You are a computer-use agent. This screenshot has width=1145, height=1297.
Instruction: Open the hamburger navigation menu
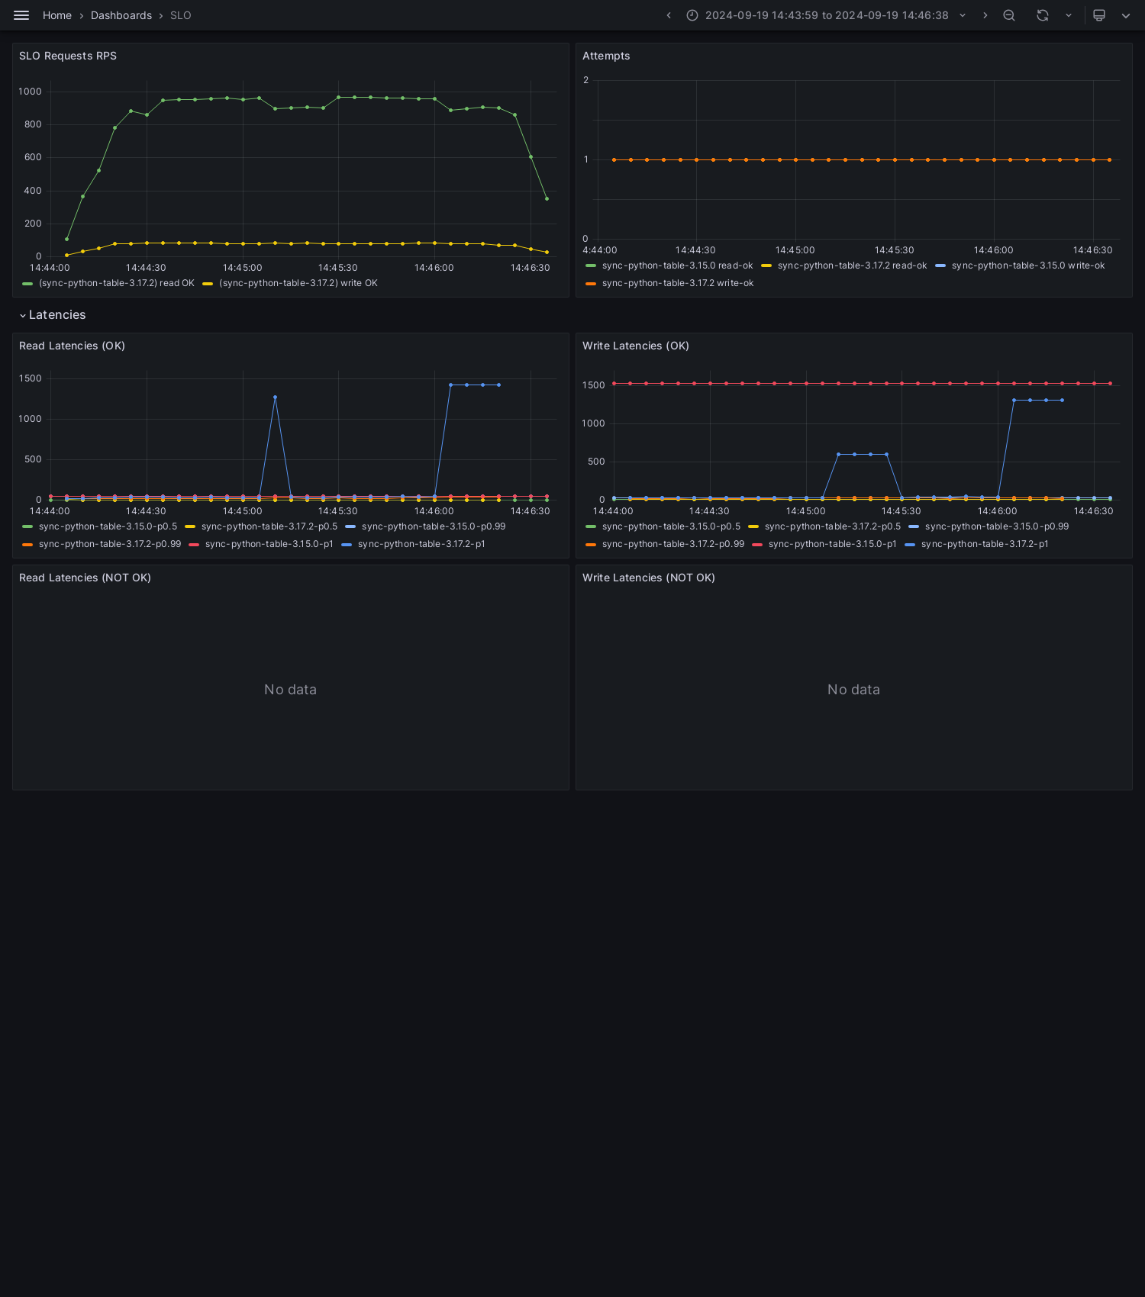[x=21, y=15]
